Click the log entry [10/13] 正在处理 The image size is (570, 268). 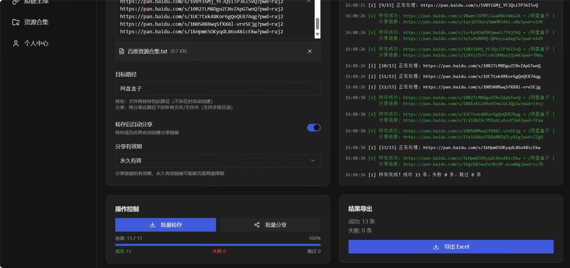coord(443,66)
